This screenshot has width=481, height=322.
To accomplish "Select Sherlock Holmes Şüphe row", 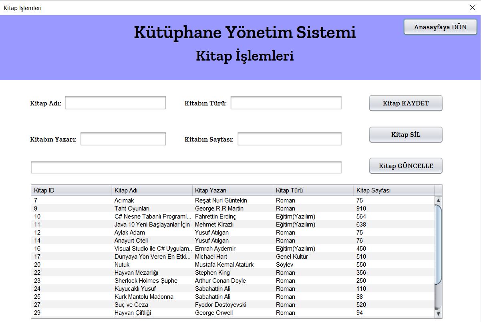I will pyautogui.click(x=233, y=281).
